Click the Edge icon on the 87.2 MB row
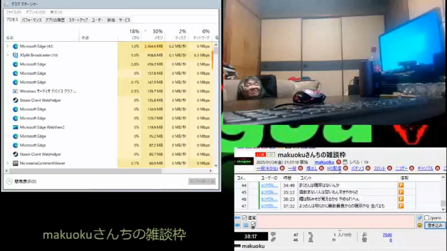Viewport: 447px width, 251px height. coord(15,145)
